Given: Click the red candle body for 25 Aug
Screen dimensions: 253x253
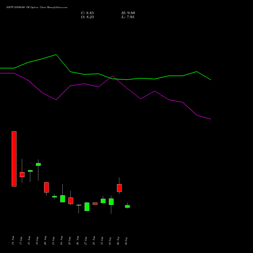Looking at the screenshot, I should [71, 201].
